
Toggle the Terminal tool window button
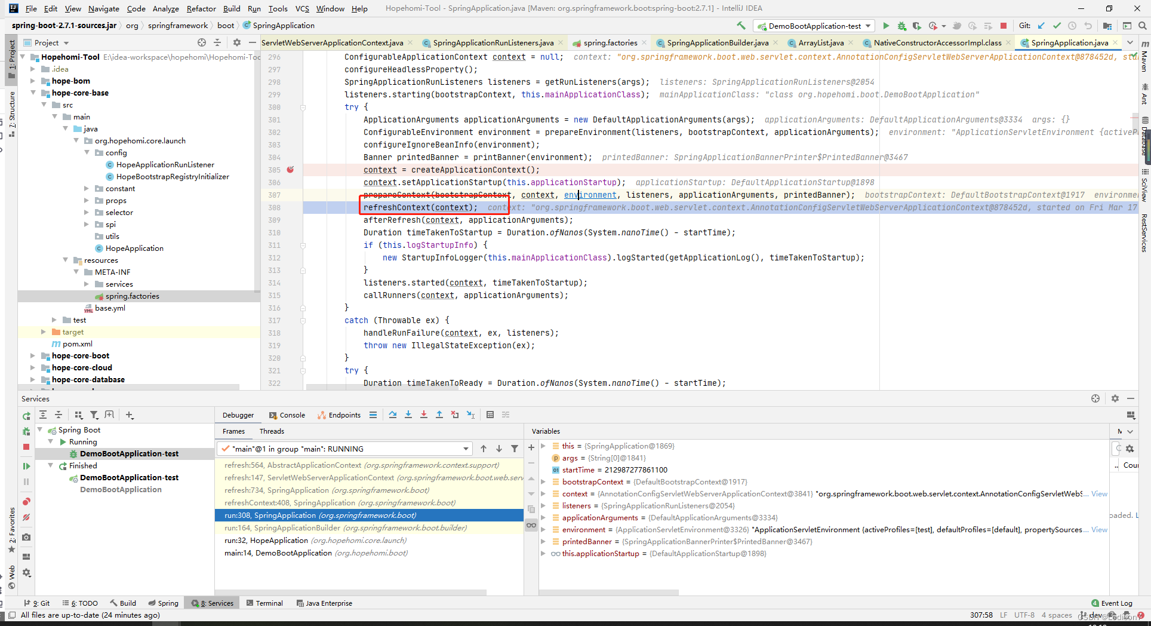[x=264, y=603]
